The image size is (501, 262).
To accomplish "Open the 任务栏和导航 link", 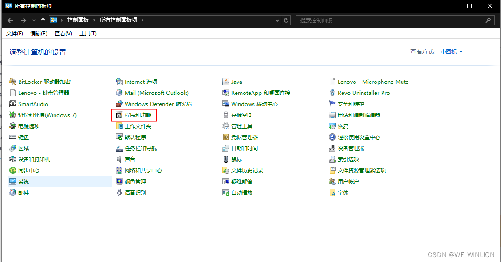I will pos(141,149).
